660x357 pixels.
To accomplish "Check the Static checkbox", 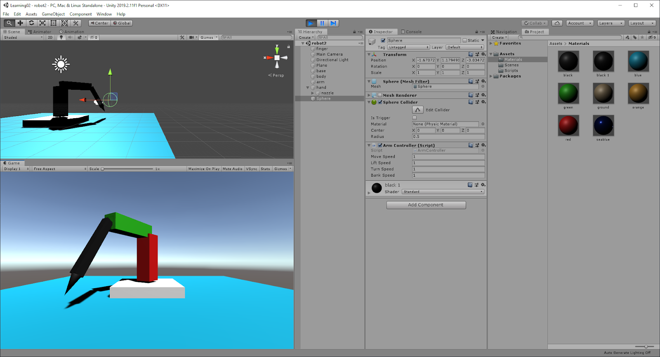I will pyautogui.click(x=465, y=40).
